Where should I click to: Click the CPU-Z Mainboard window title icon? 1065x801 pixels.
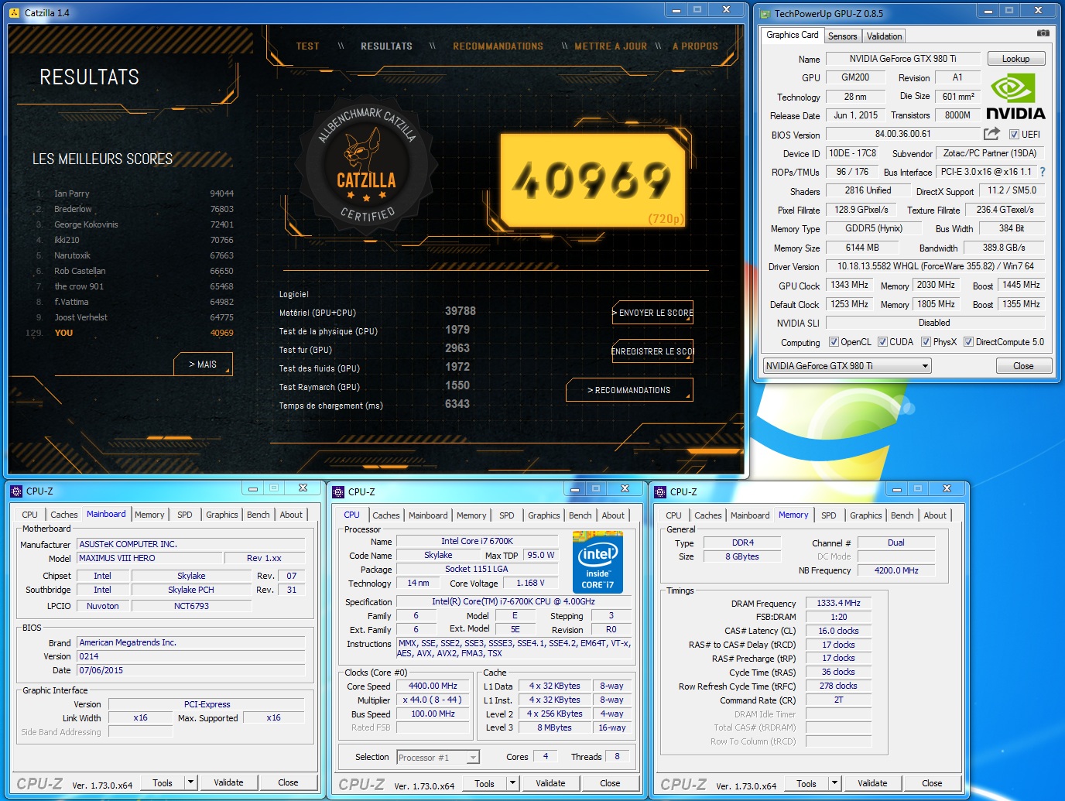point(16,491)
